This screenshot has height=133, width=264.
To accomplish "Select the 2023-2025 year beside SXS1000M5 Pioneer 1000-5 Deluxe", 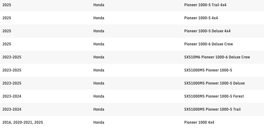I will (12, 83).
